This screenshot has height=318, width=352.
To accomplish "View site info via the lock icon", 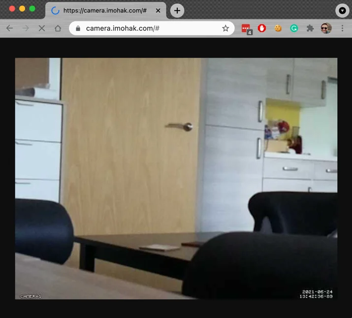I will pos(78,28).
